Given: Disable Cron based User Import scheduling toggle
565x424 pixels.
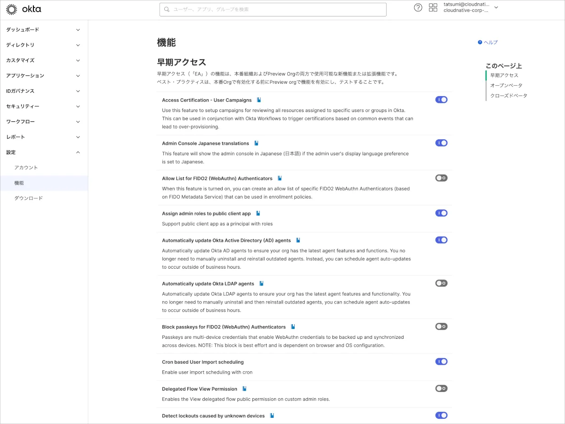Looking at the screenshot, I should pyautogui.click(x=441, y=361).
